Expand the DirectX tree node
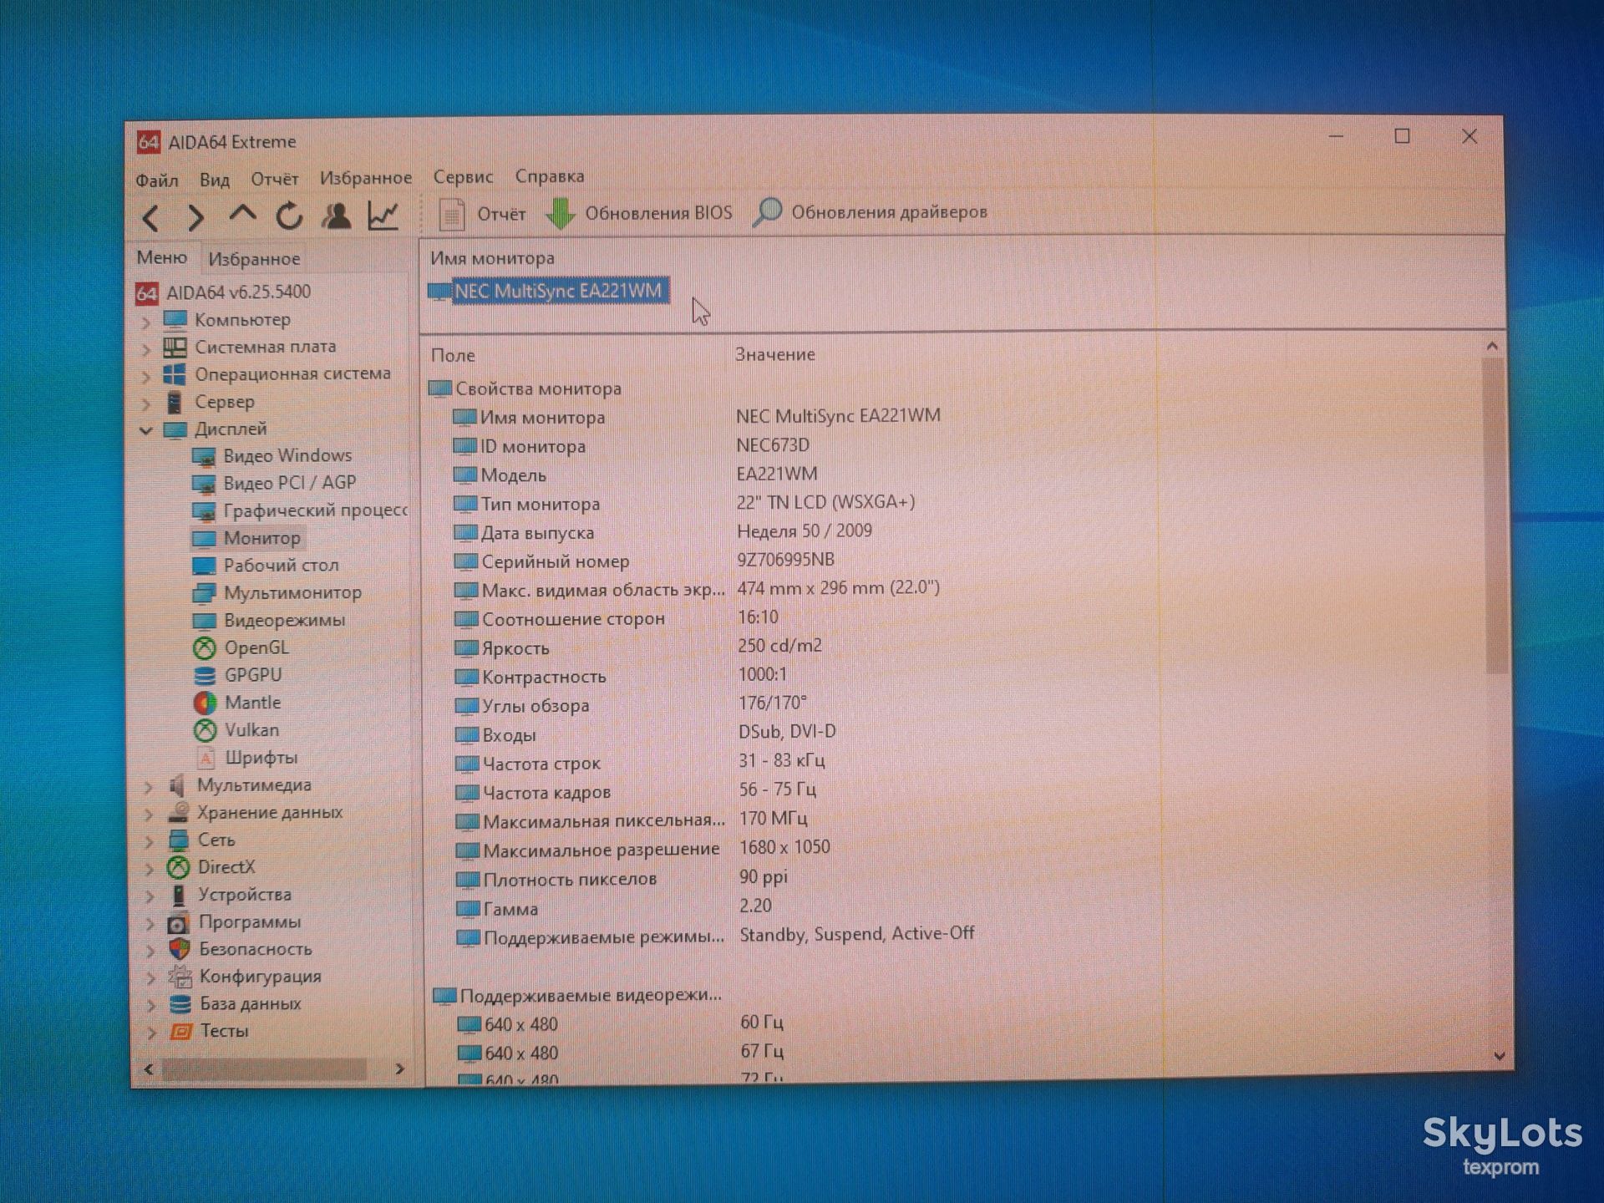1604x1203 pixels. click(x=150, y=869)
